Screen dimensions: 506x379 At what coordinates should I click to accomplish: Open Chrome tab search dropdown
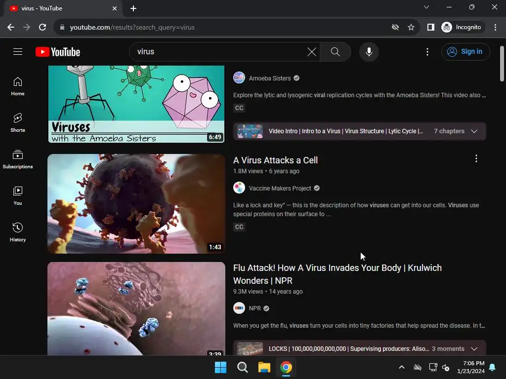point(426,7)
